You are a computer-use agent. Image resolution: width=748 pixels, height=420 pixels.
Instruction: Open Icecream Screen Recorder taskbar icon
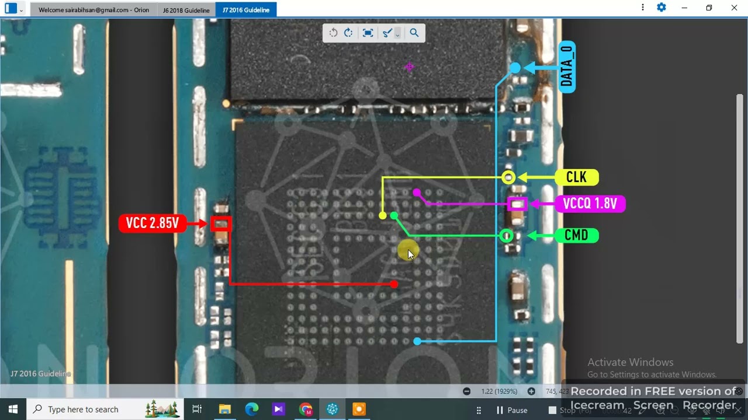click(359, 409)
